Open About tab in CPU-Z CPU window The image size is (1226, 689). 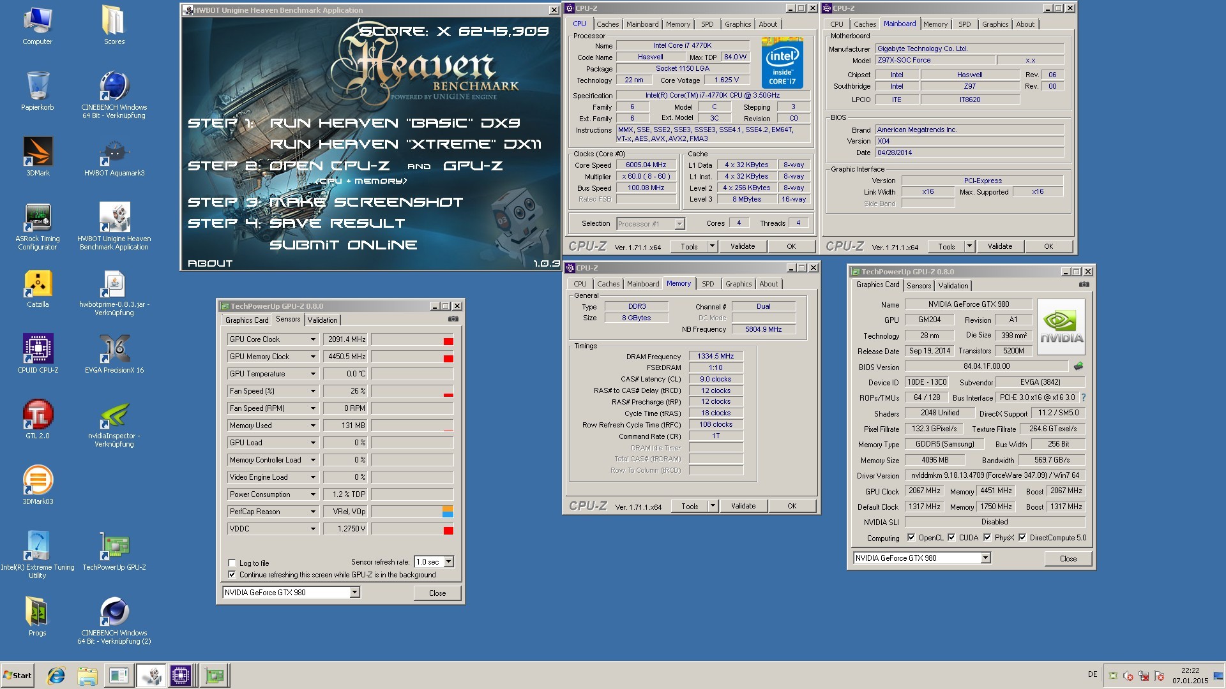coord(768,24)
